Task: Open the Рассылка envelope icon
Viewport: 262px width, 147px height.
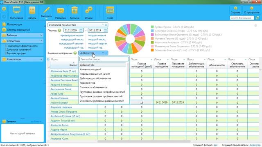Action: point(60,13)
